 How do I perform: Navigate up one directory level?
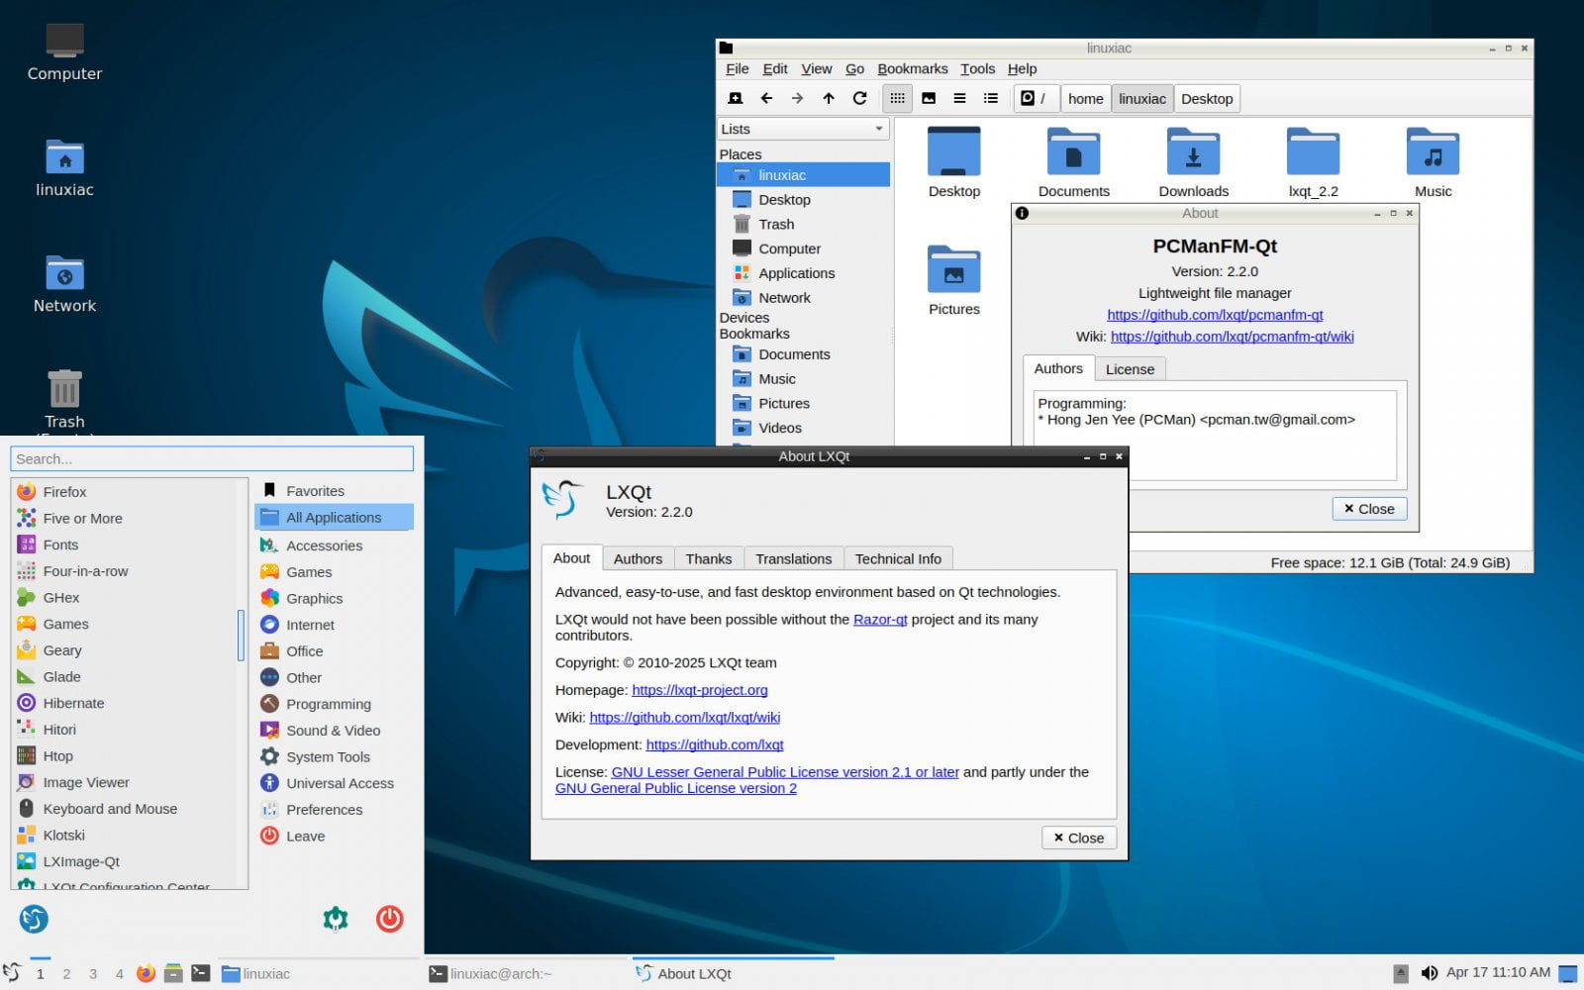tap(829, 98)
